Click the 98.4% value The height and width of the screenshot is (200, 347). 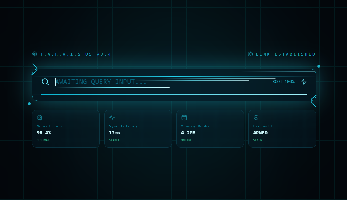pyautogui.click(x=44, y=133)
